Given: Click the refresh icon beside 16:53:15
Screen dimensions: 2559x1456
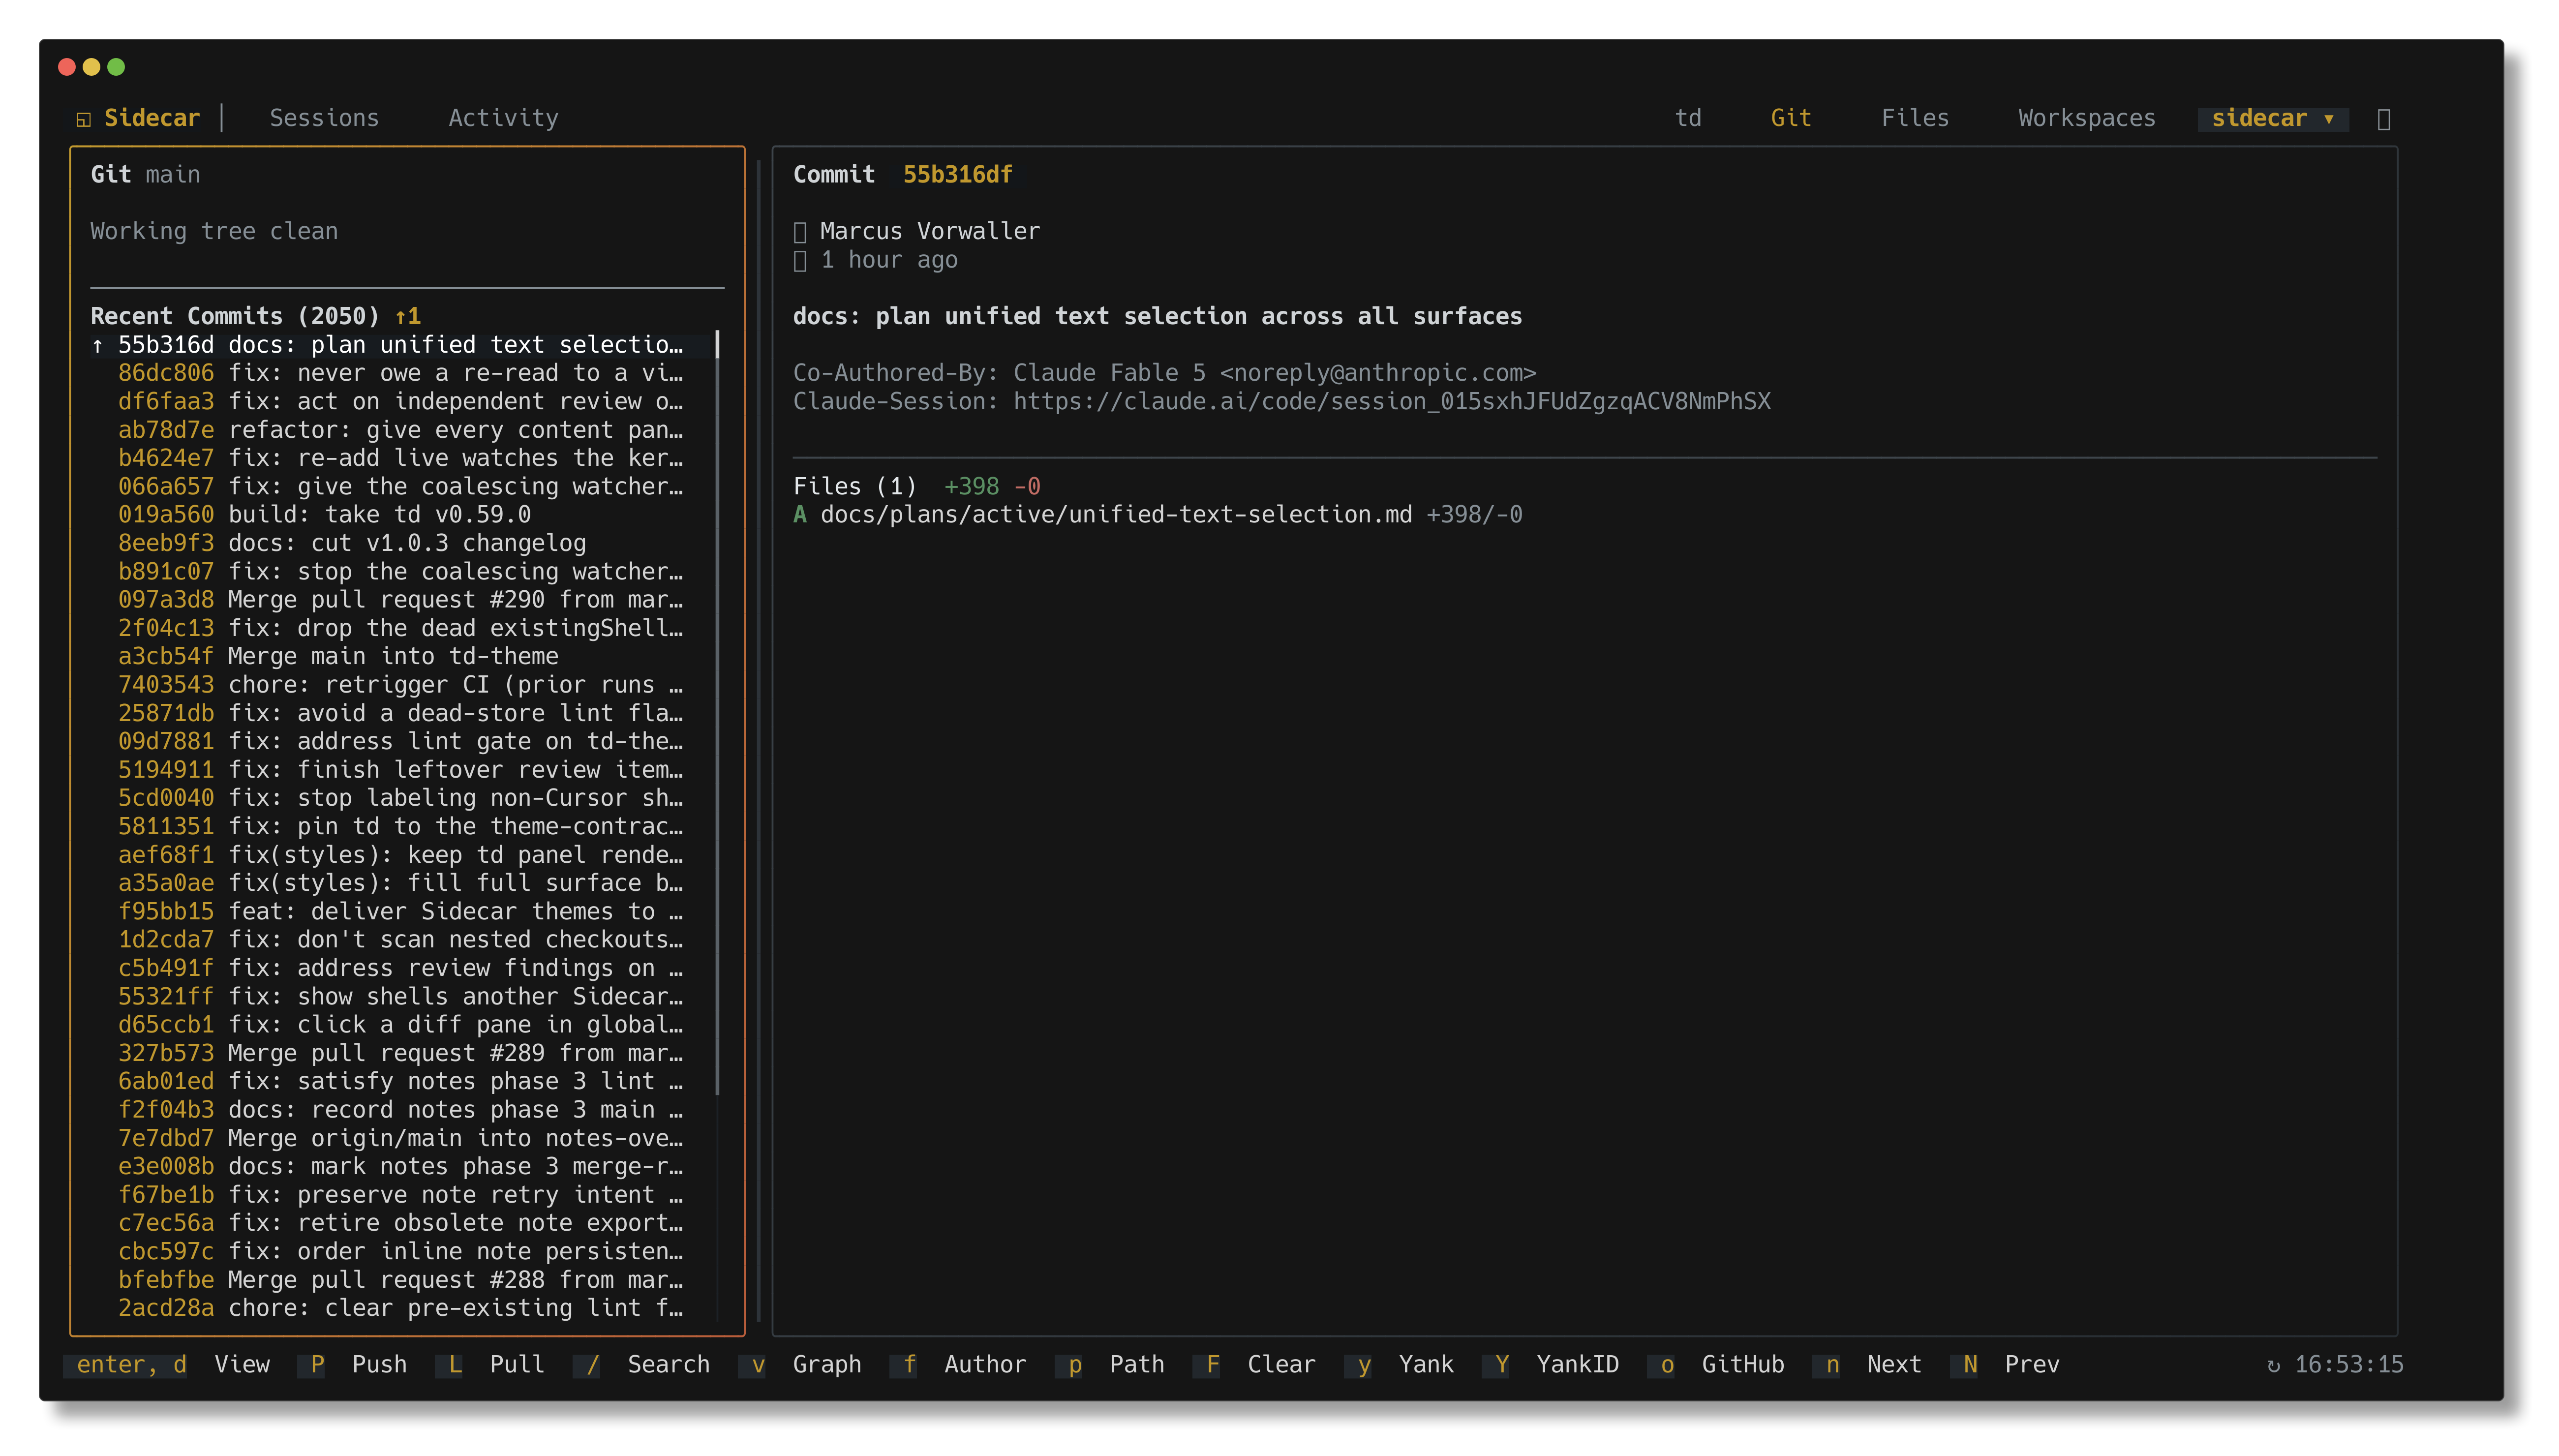Looking at the screenshot, I should pyautogui.click(x=2273, y=1365).
